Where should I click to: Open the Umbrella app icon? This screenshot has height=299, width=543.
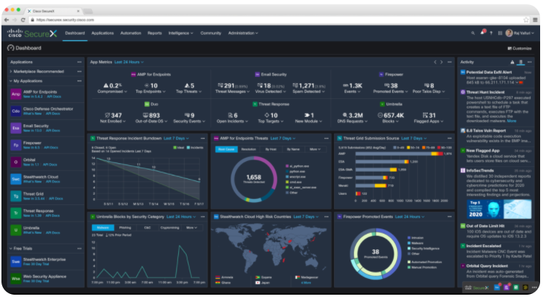coord(16,230)
